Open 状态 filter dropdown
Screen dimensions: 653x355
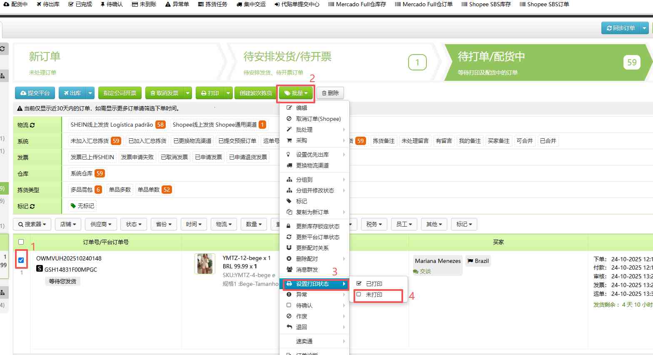coord(134,224)
